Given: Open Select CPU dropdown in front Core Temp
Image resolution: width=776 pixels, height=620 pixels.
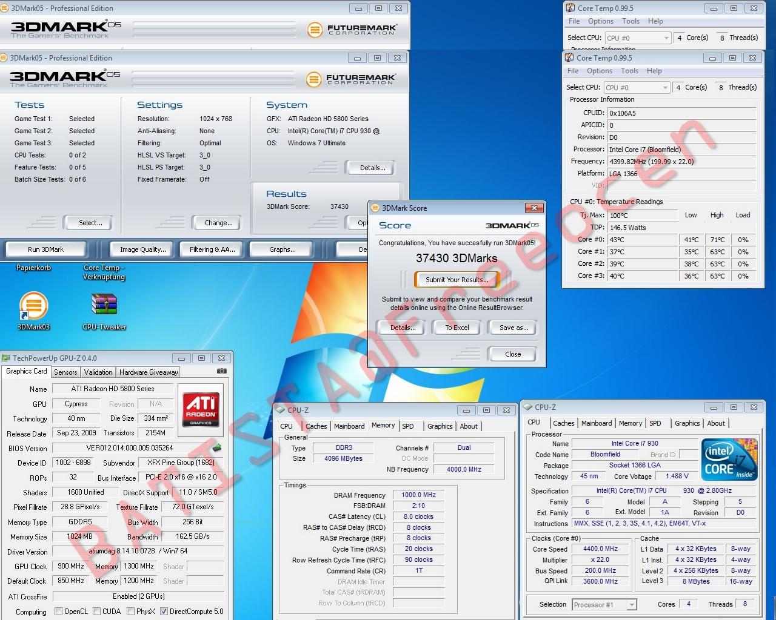Looking at the screenshot, I should coord(637,87).
